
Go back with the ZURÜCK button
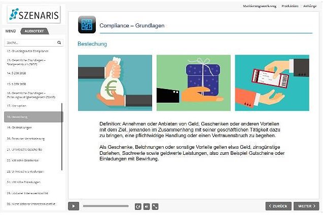coord(278,206)
